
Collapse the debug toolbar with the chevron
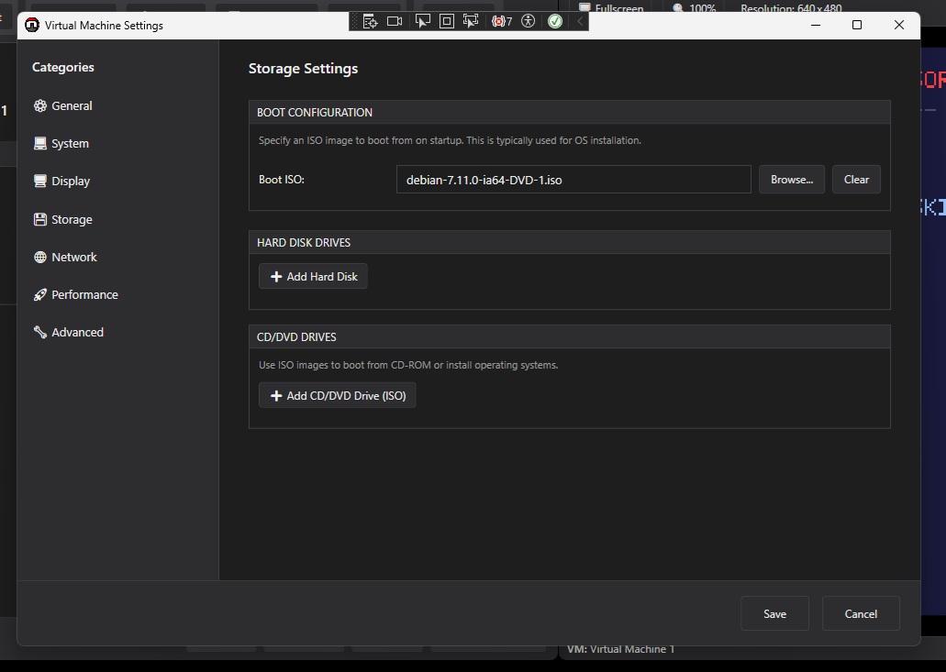click(579, 22)
